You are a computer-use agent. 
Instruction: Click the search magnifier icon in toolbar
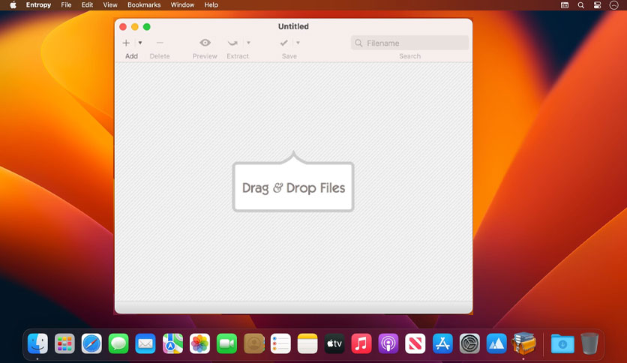click(358, 43)
